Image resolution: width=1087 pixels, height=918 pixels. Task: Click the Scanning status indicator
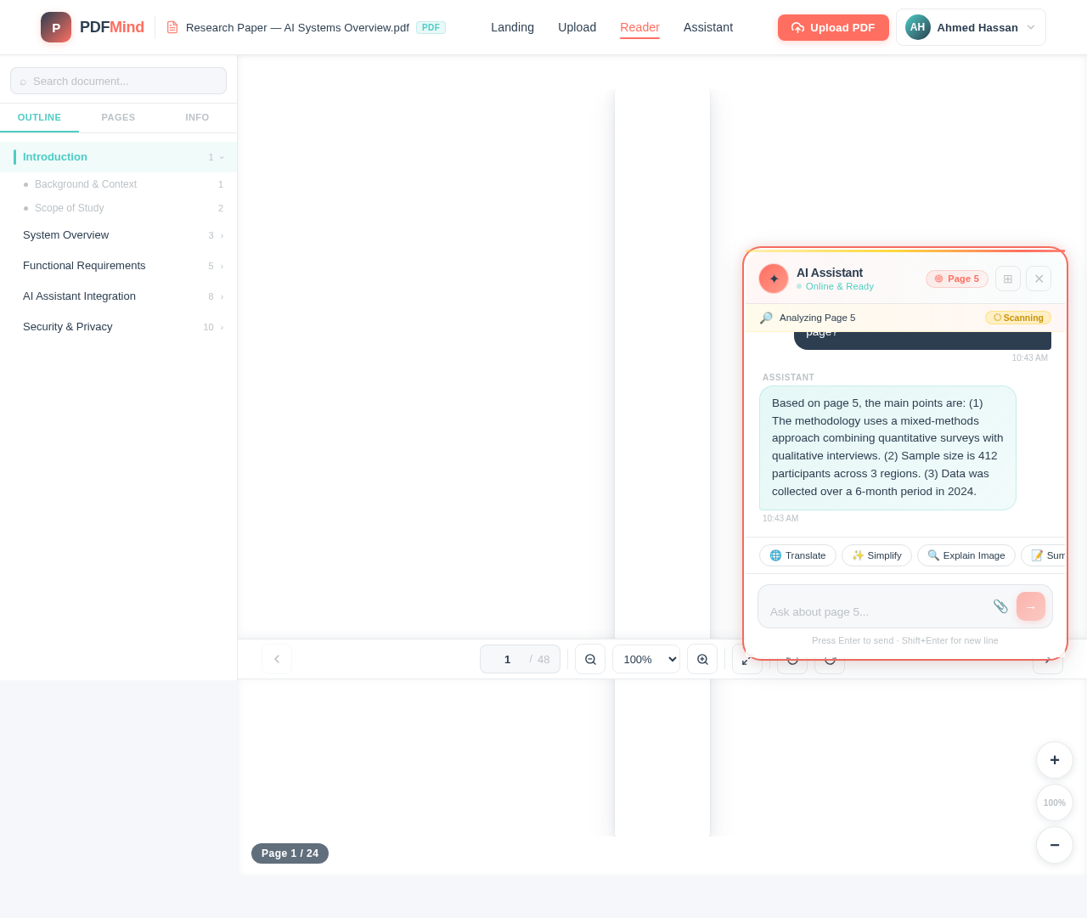tap(1017, 318)
